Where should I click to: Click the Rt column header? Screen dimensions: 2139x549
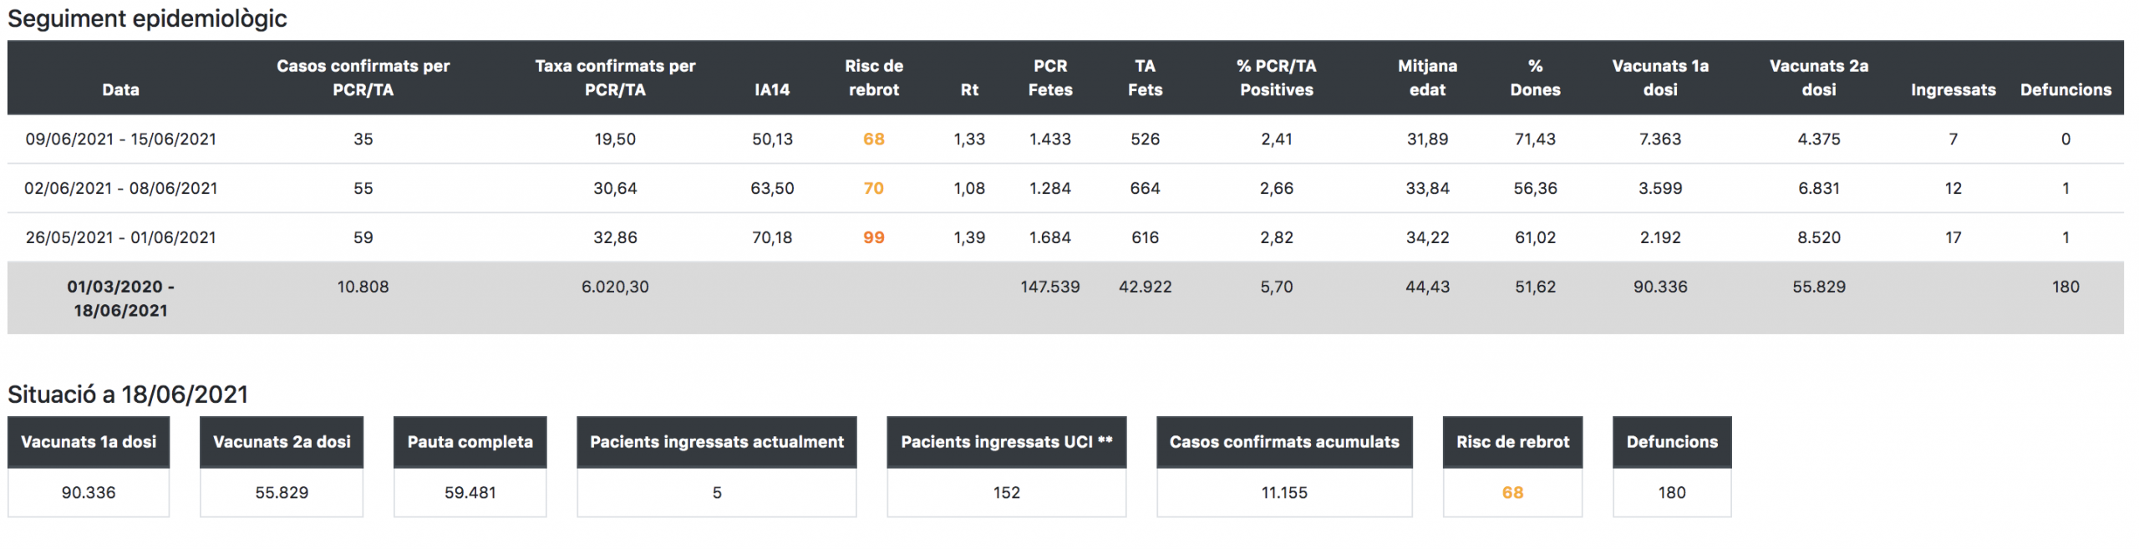[x=968, y=89]
